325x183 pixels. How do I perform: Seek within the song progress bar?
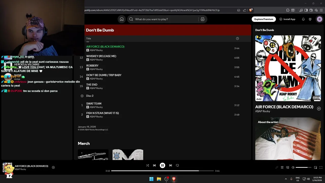(162, 171)
